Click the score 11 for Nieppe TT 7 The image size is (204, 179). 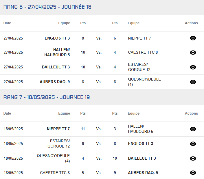83,129
